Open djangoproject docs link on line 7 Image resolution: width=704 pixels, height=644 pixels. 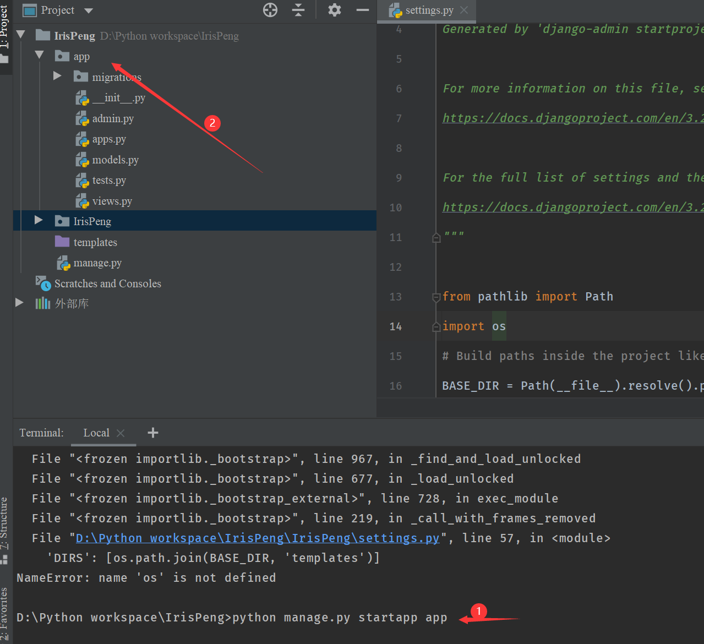[x=573, y=118]
